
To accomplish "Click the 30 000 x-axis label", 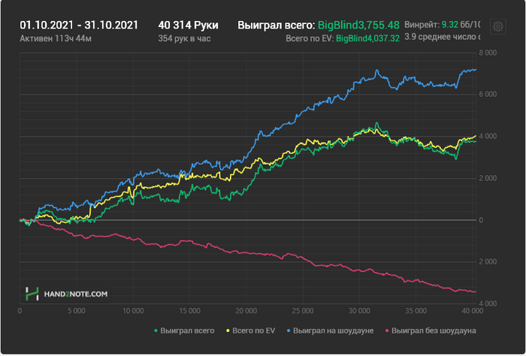I will (359, 311).
